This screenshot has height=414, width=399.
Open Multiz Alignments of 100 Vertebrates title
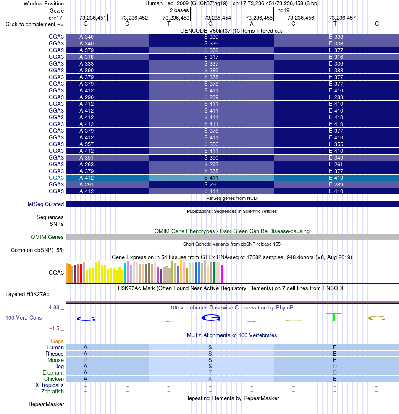(x=232, y=335)
